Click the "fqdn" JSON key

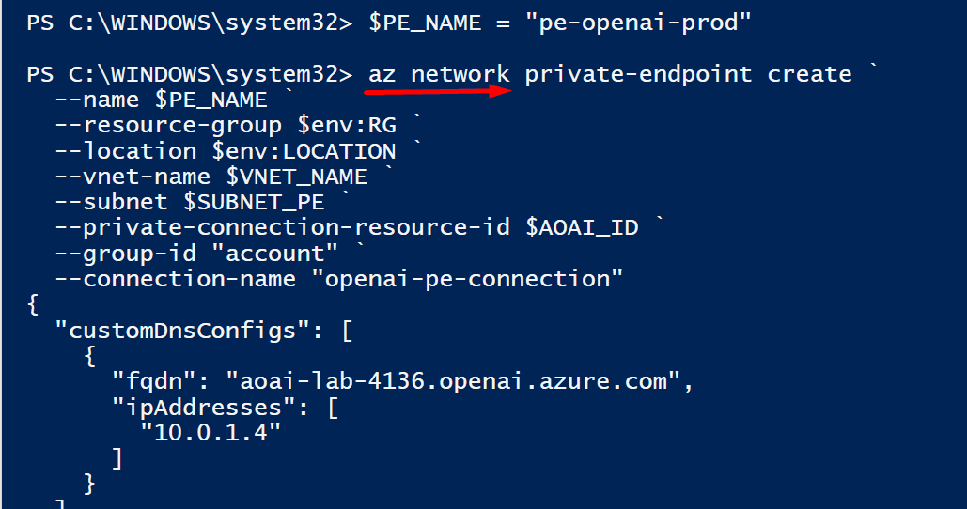click(154, 381)
